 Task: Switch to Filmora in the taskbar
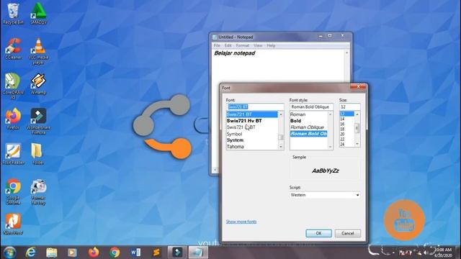[177, 253]
